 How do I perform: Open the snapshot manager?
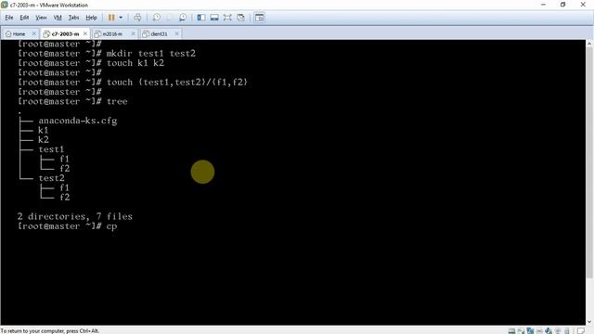tap(183, 18)
